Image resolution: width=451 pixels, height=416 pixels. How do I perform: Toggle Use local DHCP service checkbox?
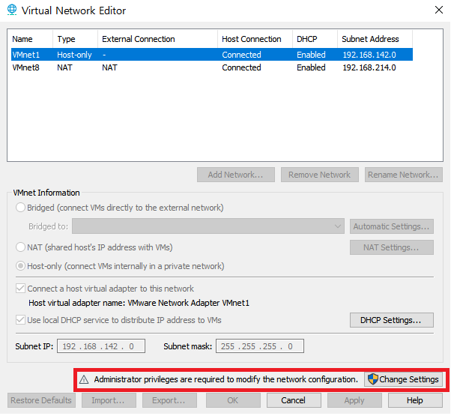point(20,320)
